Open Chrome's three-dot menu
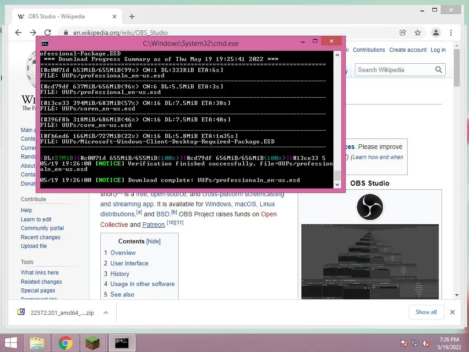 pyautogui.click(x=451, y=33)
